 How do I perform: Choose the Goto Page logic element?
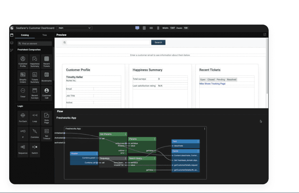(x=47, y=118)
